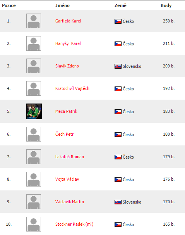
Task: Click Meca Patrik's profile photo
Action: (x=34, y=111)
